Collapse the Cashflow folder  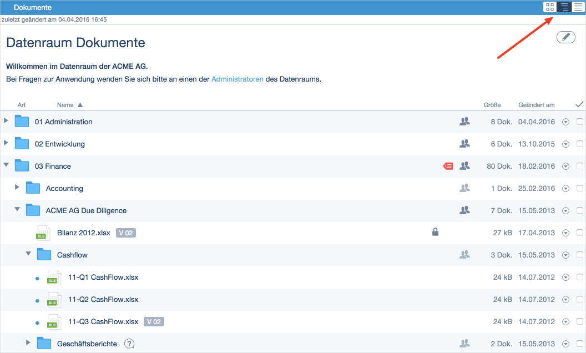(x=28, y=254)
